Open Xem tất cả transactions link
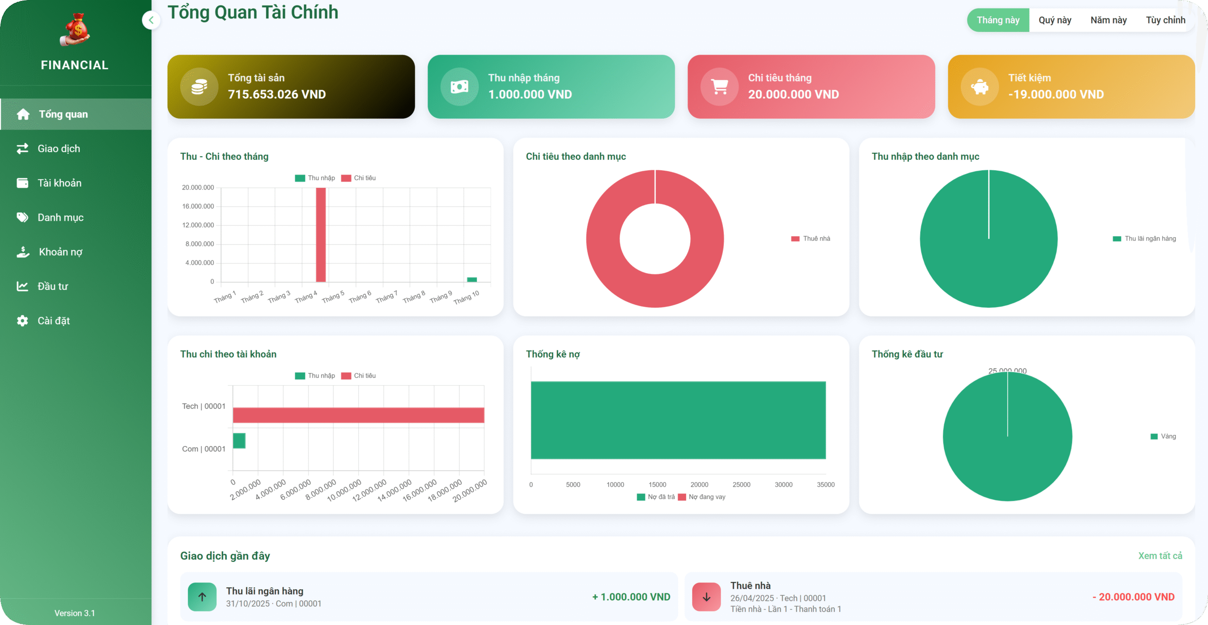 pos(1160,556)
